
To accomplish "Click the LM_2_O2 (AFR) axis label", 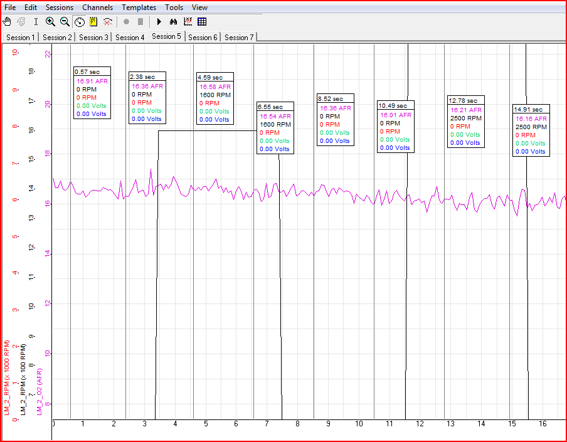I will click(x=40, y=392).
